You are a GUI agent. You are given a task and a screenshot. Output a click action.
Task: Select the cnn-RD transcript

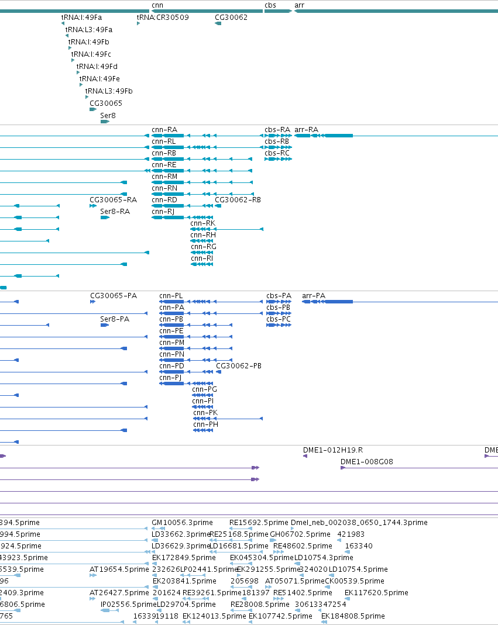164,200
